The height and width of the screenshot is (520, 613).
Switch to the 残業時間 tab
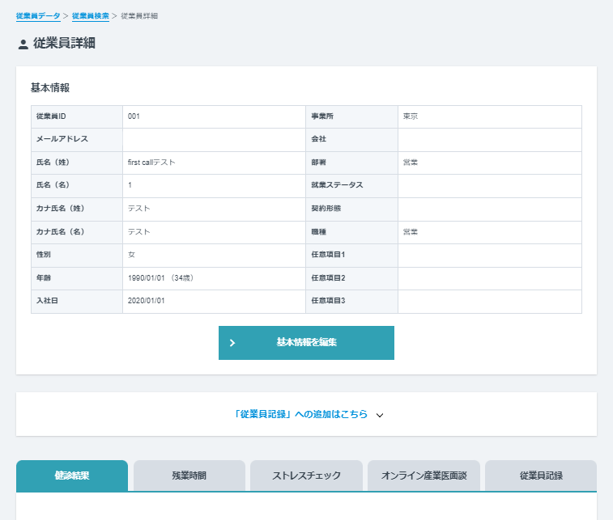[x=189, y=476]
